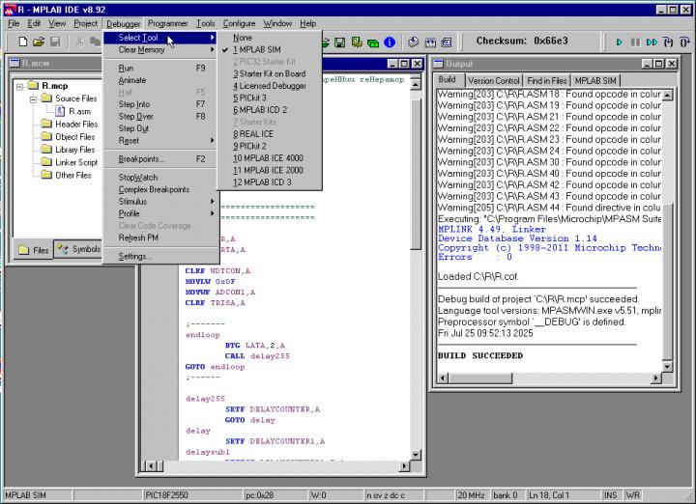The image size is (696, 504).
Task: Switch to the Find in Files tab
Action: pos(547,80)
